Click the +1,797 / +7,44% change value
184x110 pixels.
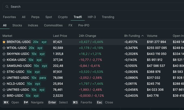[91, 84]
